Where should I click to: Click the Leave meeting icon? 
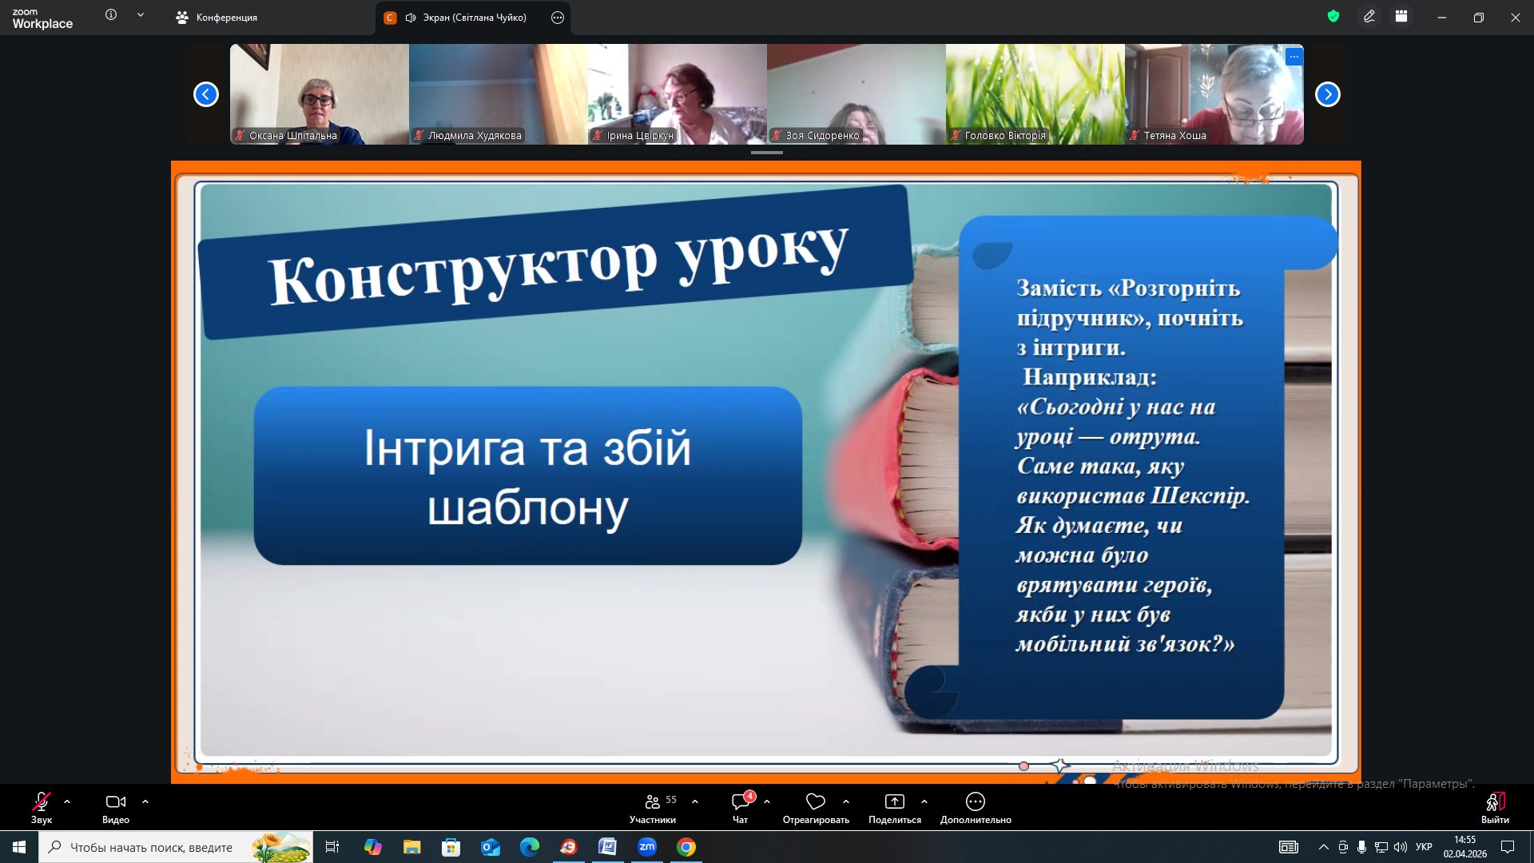(x=1495, y=801)
